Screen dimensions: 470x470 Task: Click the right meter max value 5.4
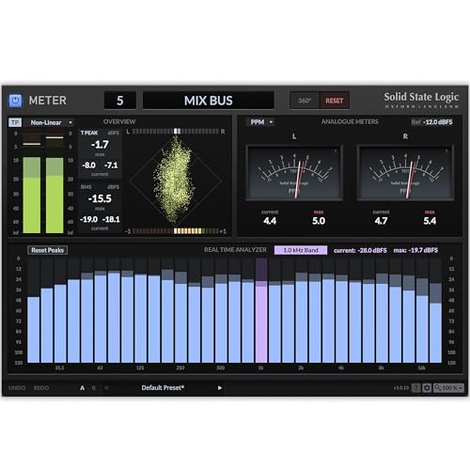430,221
